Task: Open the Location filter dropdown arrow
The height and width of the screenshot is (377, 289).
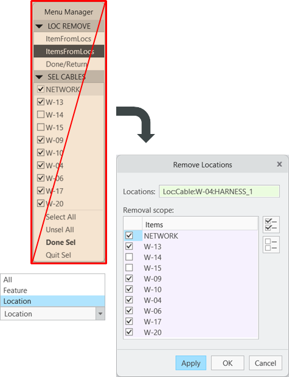Action: click(100, 314)
